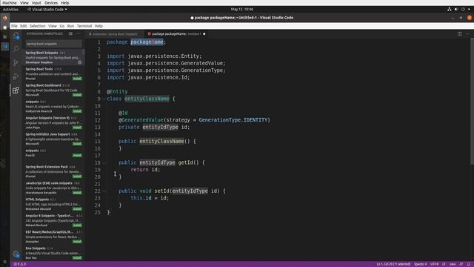This screenshot has height=267, width=474.
Task: Open the Source Control view
Action: pos(16,62)
